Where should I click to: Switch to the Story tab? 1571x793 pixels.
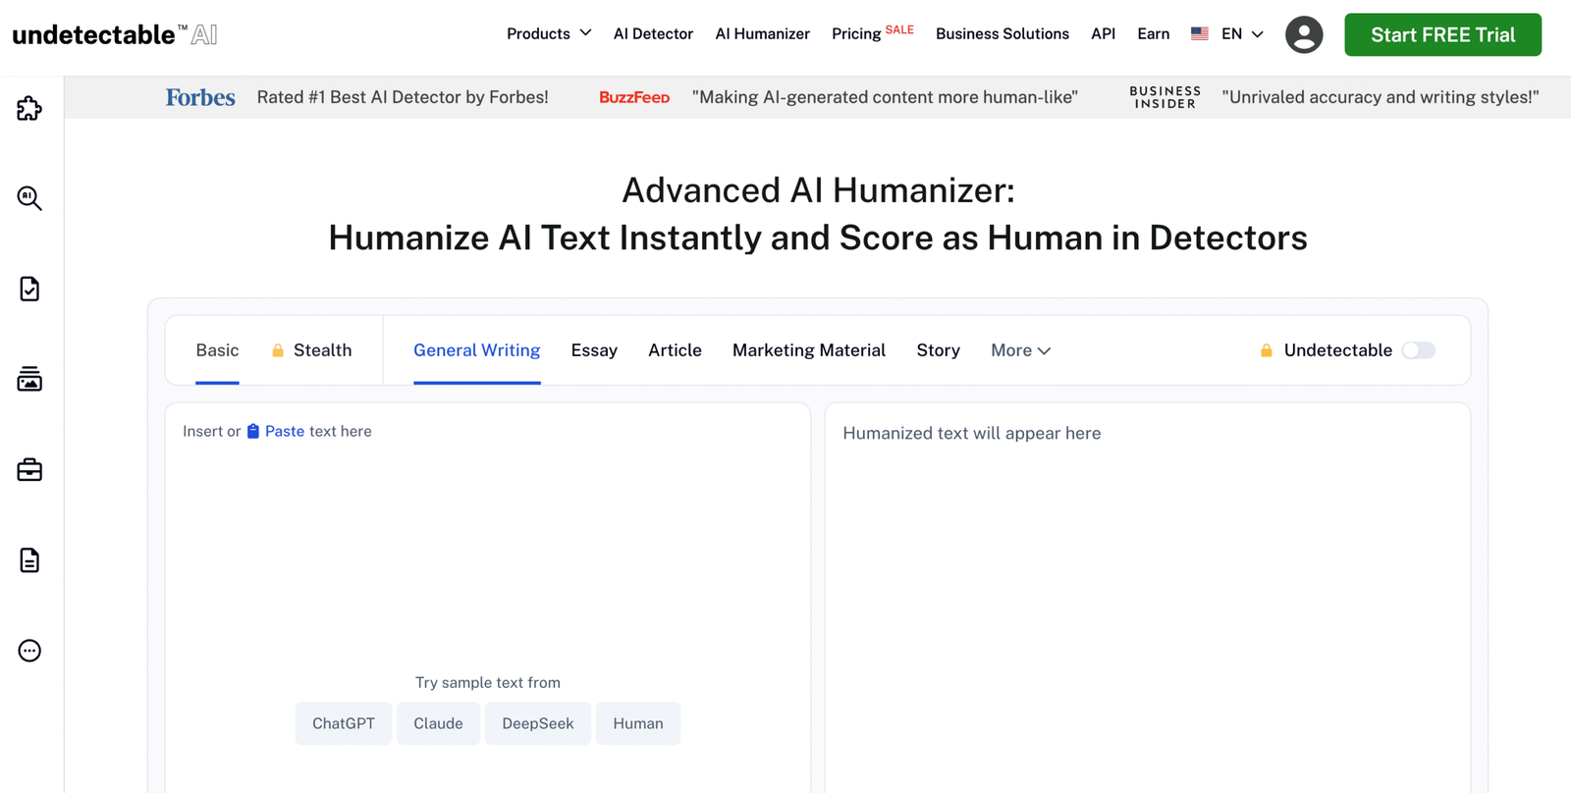pyautogui.click(x=938, y=350)
